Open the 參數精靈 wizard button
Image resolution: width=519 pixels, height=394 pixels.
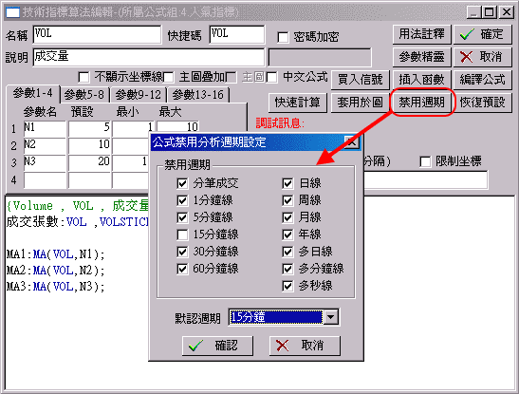point(421,57)
